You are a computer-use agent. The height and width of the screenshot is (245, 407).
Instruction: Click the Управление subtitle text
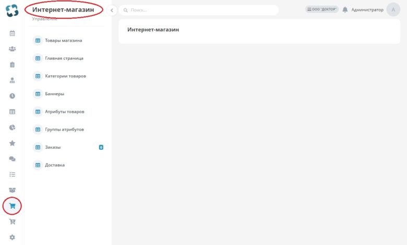[x=44, y=19]
